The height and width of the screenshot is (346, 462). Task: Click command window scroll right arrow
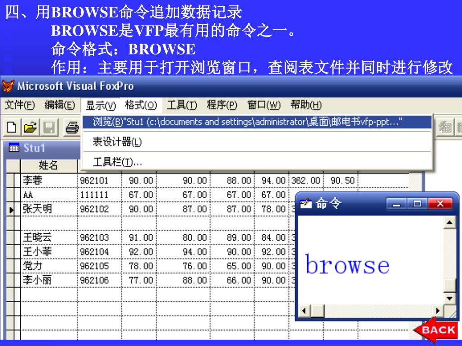pos(438,311)
